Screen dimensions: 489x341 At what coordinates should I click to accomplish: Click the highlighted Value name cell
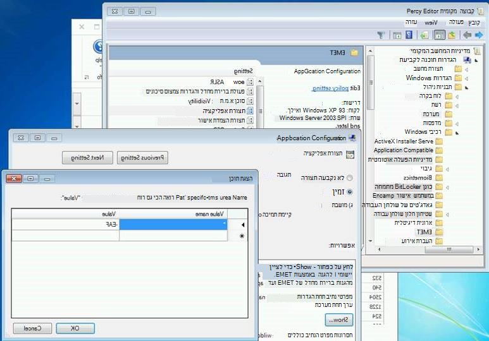(x=173, y=225)
